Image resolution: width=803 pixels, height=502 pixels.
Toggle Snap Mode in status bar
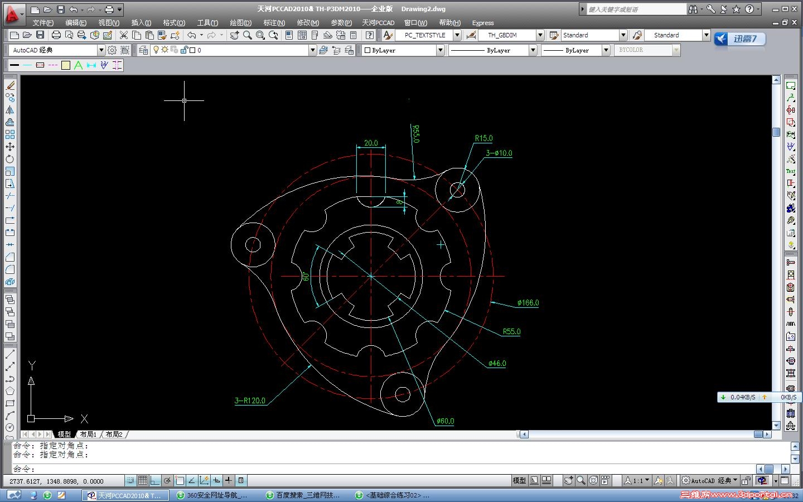[x=130, y=481]
